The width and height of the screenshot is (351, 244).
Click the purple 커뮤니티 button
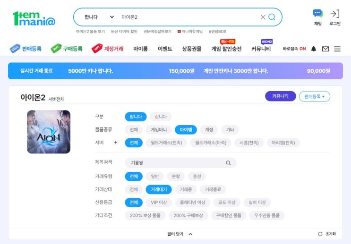pyautogui.click(x=281, y=96)
